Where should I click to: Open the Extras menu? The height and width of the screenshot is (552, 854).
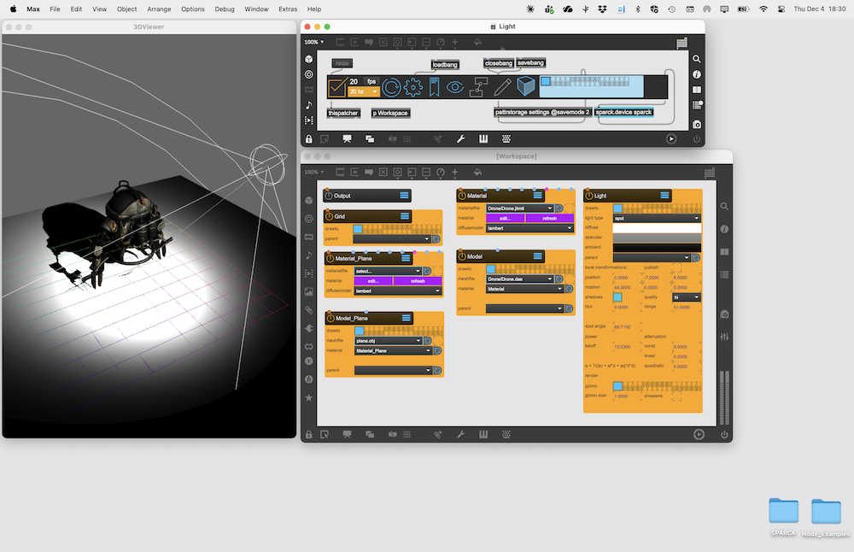tap(288, 9)
